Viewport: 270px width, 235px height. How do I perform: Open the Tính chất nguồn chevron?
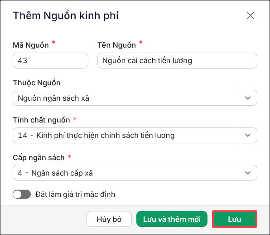click(x=248, y=135)
